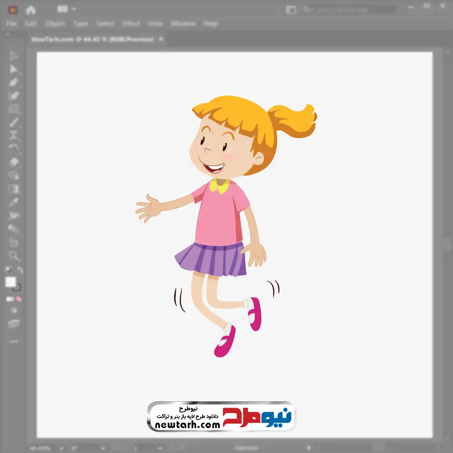
Task: Expand the Edit Toolbar three-dots button
Action: click(x=14, y=341)
